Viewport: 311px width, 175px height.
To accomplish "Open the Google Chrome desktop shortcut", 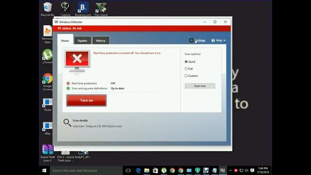I will (x=48, y=82).
